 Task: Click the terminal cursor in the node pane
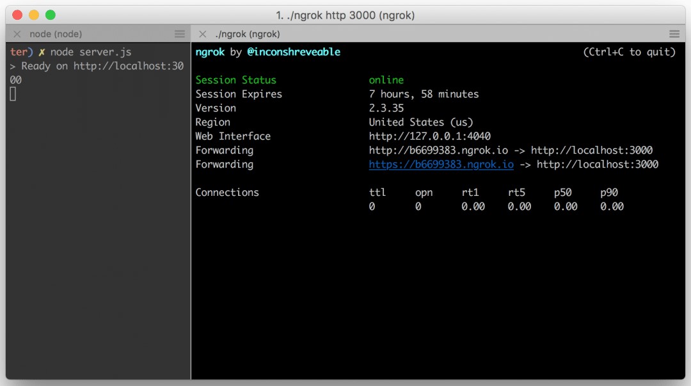[x=13, y=94]
